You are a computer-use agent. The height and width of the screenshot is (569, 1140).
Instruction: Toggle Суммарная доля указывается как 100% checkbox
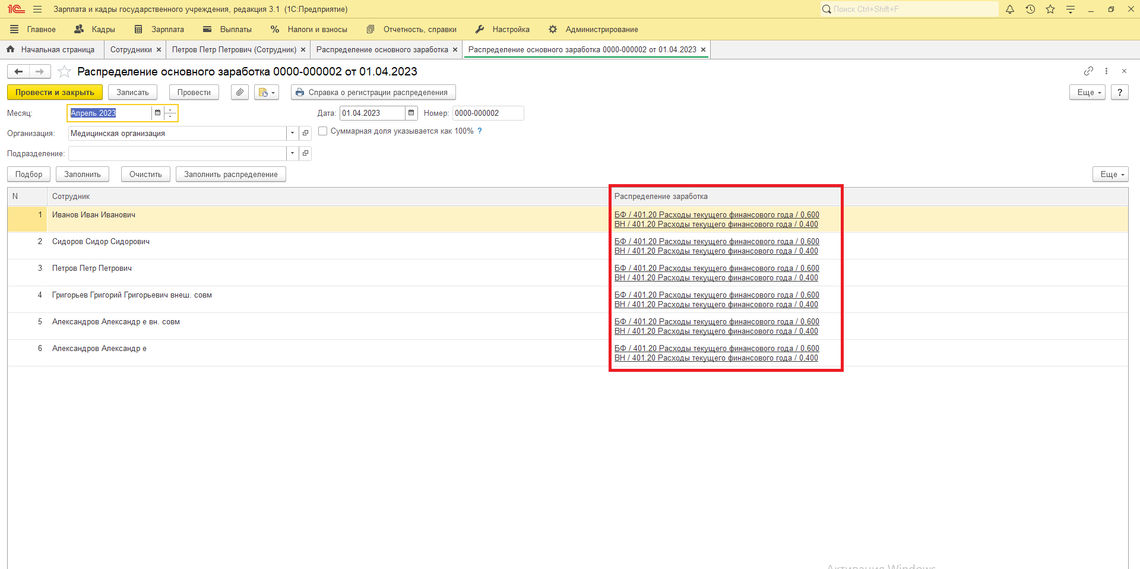pos(323,131)
